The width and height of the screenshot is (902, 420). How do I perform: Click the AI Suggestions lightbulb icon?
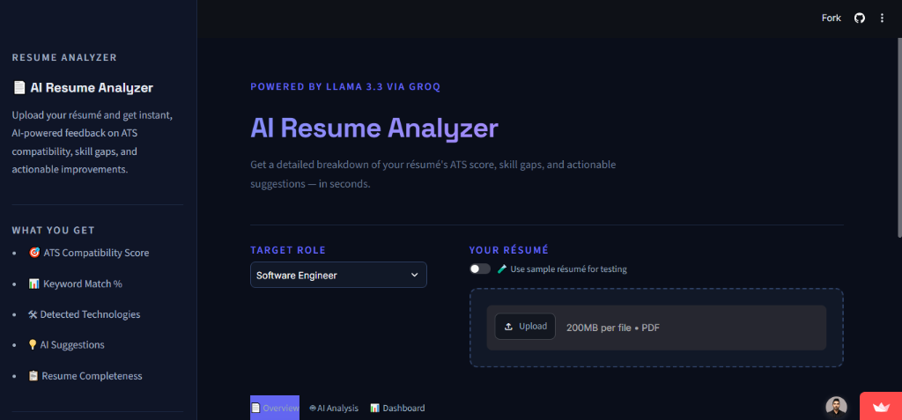(33, 345)
